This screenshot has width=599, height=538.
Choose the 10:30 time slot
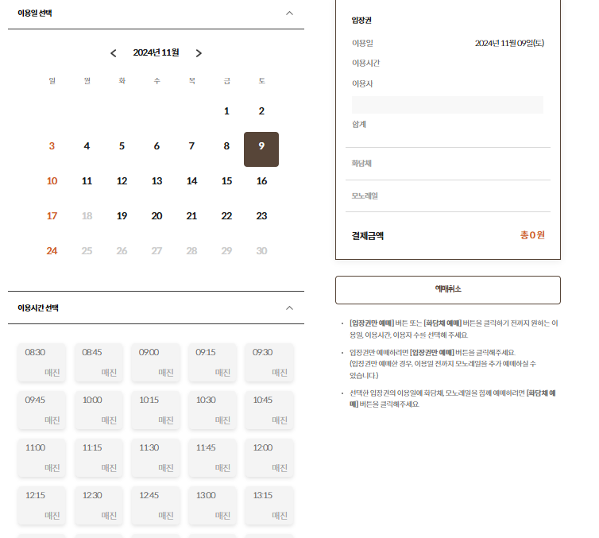coord(212,410)
